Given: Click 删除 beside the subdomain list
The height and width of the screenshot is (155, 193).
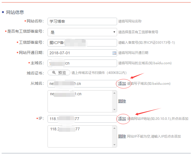Looking at the screenshot, I should coord(122,101).
